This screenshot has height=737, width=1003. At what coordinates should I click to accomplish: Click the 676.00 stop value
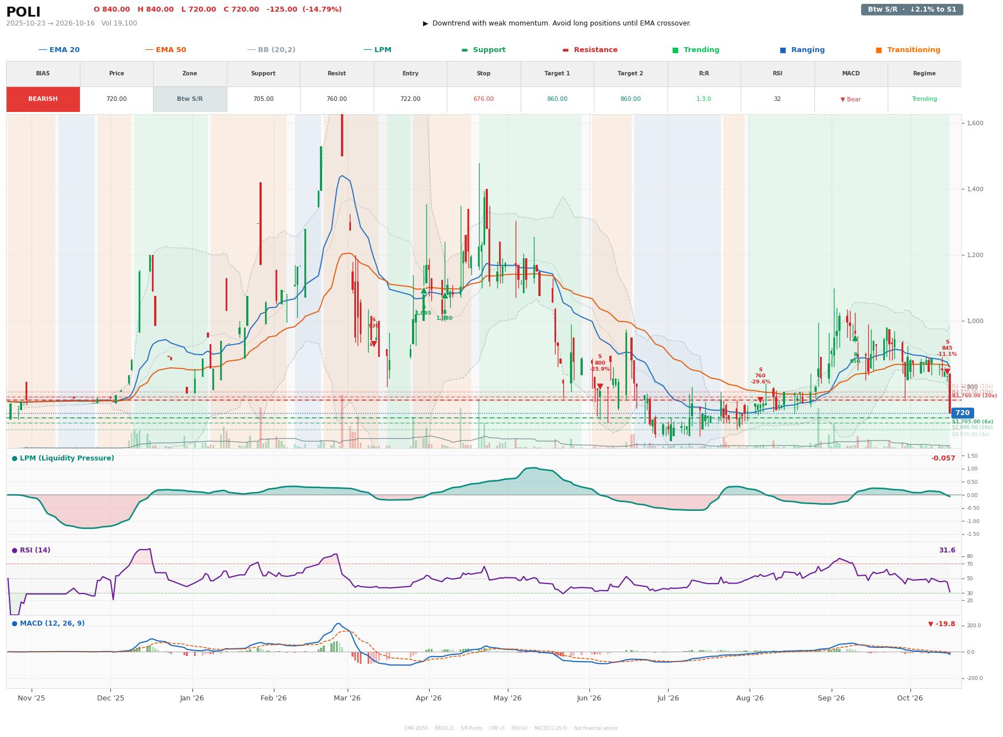point(483,99)
